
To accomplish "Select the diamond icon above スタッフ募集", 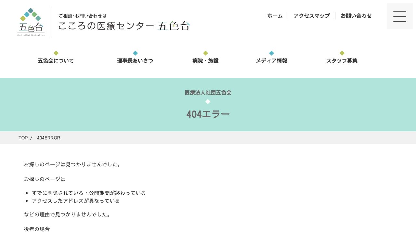I will pos(342,53).
